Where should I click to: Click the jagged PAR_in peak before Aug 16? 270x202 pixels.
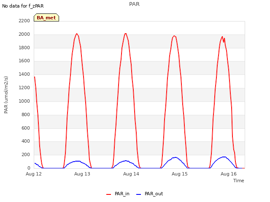pos(223,38)
